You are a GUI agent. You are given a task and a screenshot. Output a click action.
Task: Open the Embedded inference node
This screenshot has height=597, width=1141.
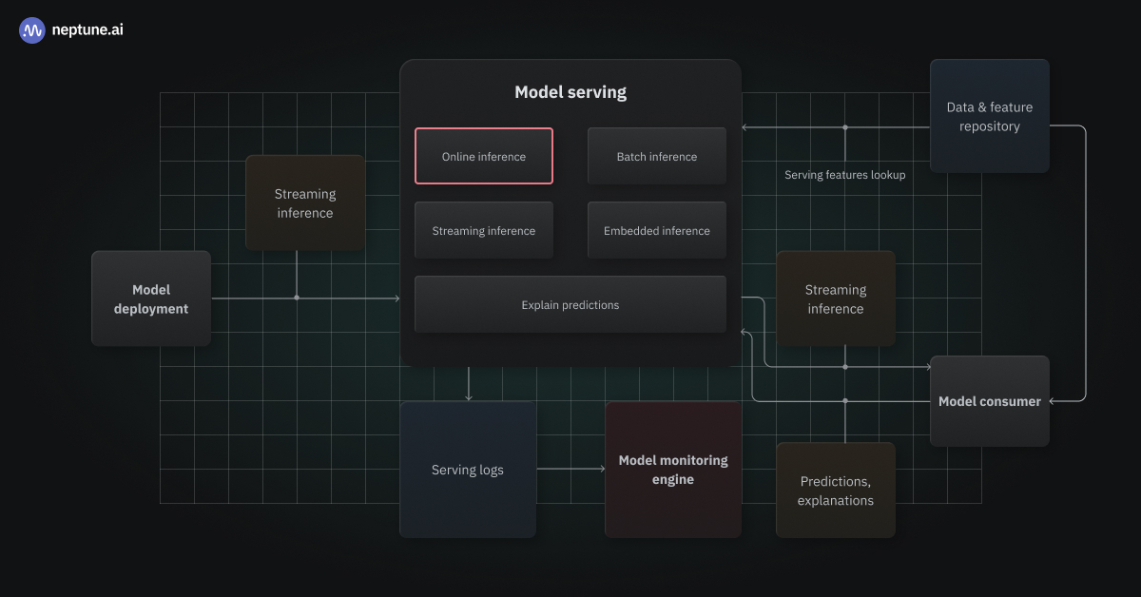[x=656, y=230]
